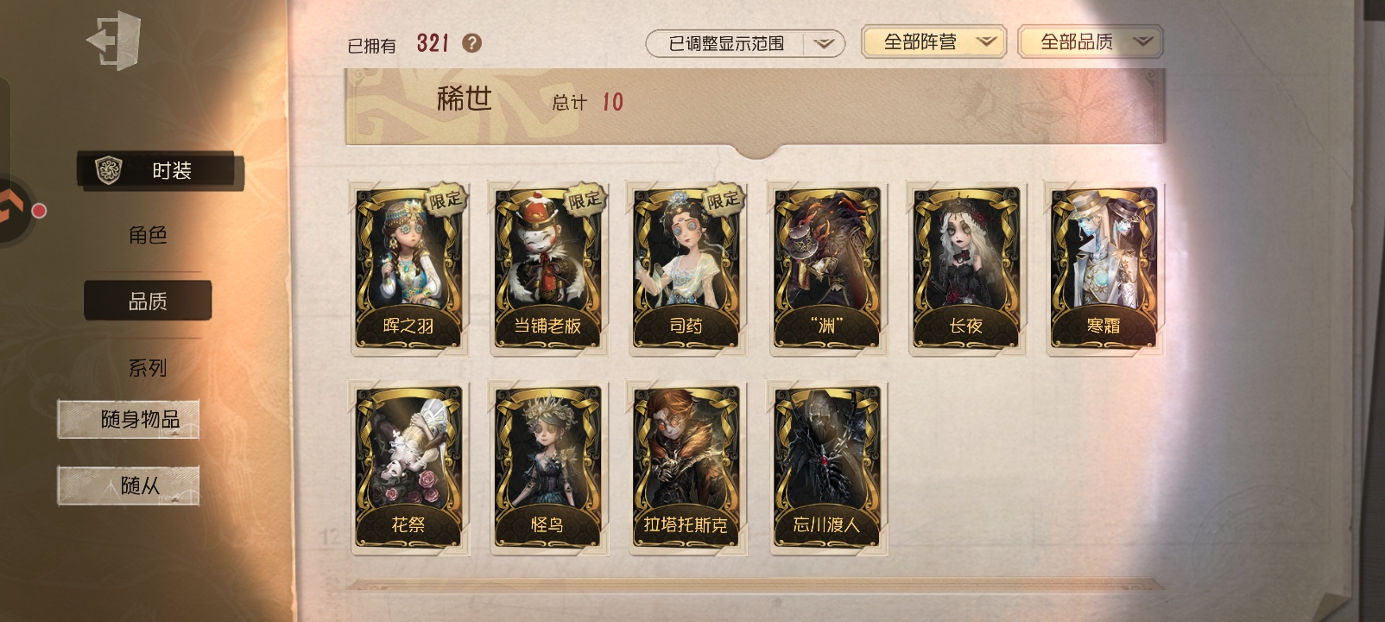Image resolution: width=1385 pixels, height=622 pixels.
Task: Switch to the 系列 sort tab
Action: pyautogui.click(x=148, y=368)
